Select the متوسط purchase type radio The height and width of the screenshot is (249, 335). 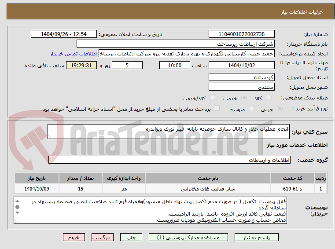point(251,109)
